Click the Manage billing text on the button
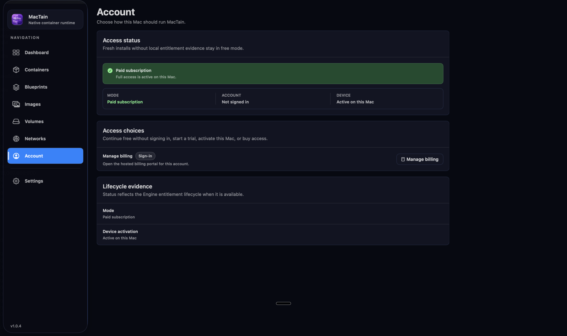Viewport: 567px width, 336px height. pos(422,160)
